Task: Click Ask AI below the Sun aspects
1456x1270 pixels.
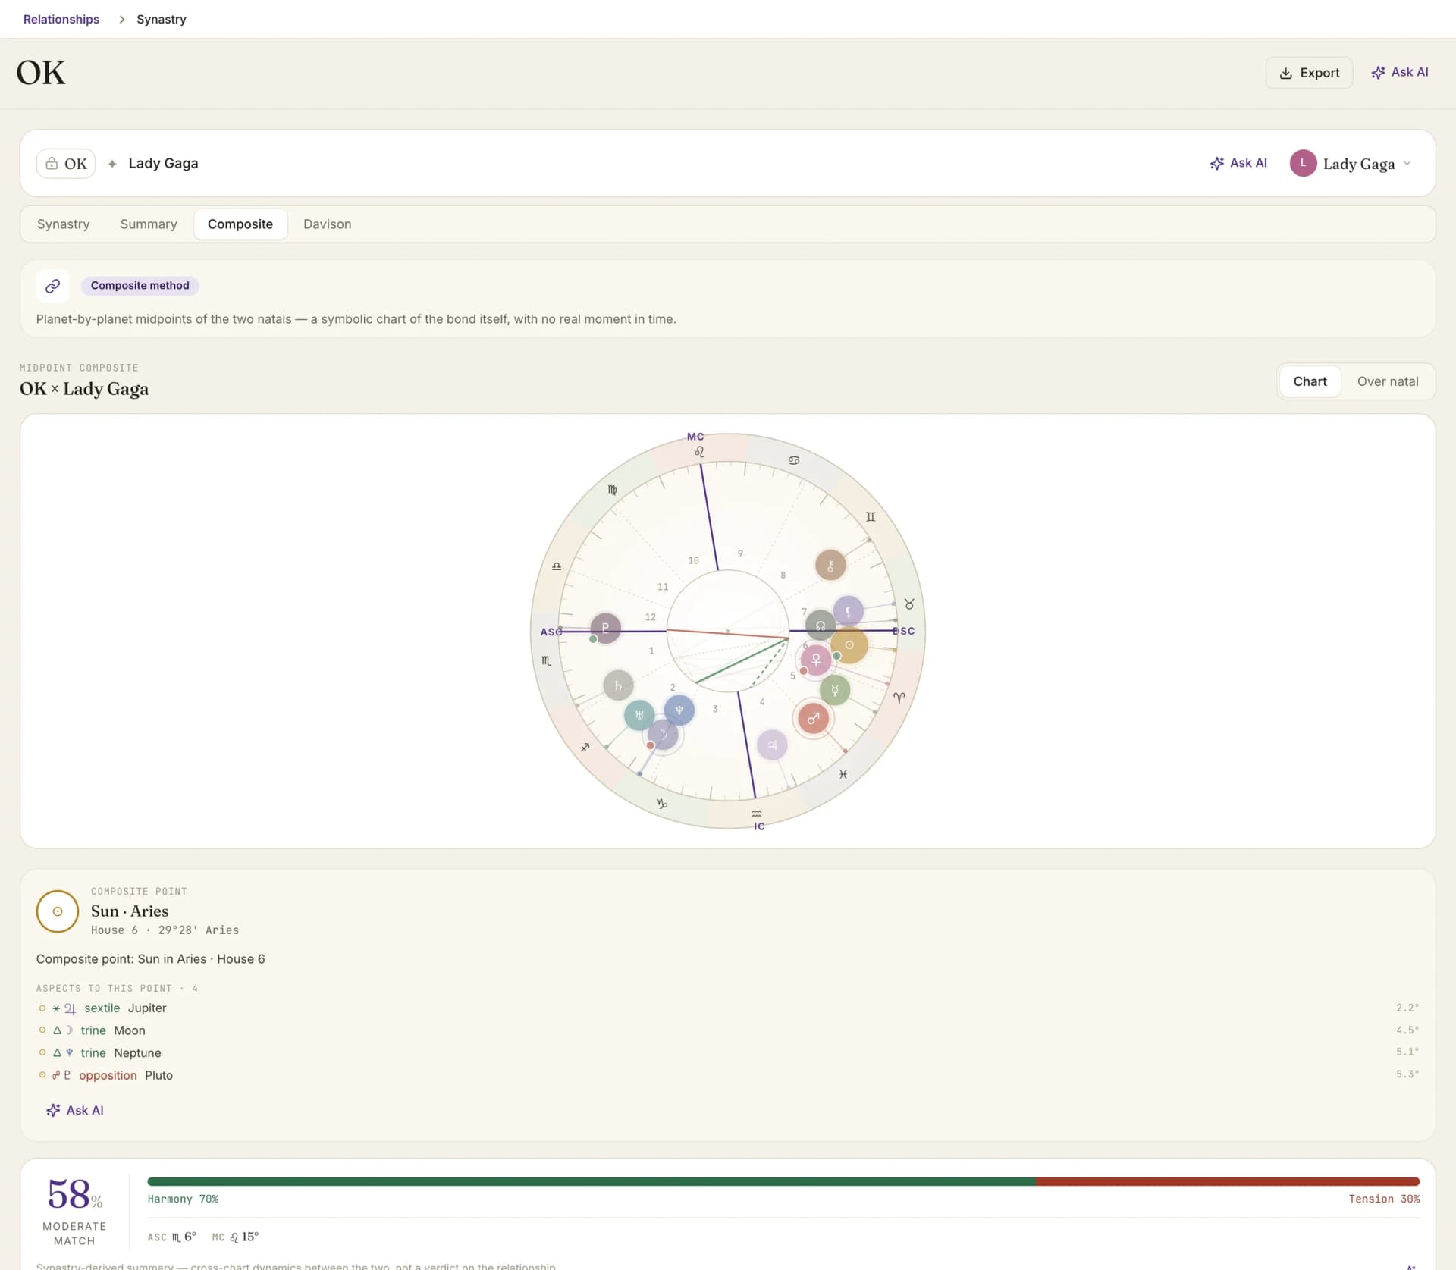Action: point(74,1110)
